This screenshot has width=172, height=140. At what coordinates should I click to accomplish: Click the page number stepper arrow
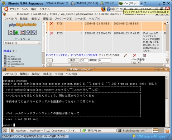(x=139, y=62)
